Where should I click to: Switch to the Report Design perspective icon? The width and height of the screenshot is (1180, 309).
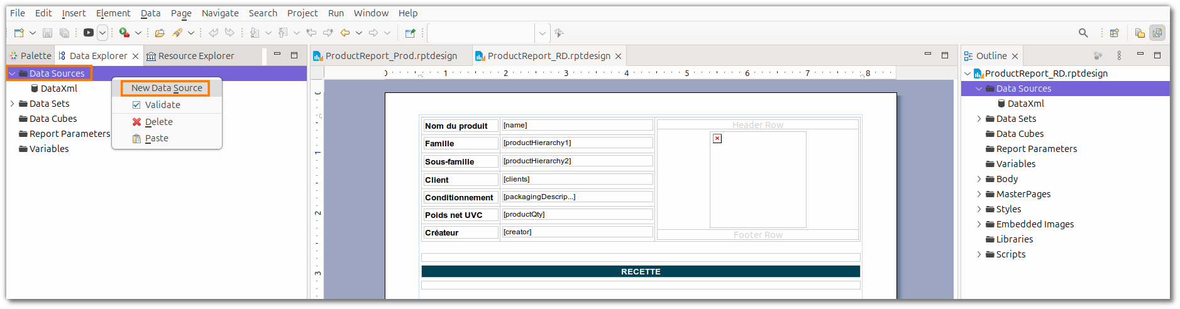click(x=1157, y=33)
